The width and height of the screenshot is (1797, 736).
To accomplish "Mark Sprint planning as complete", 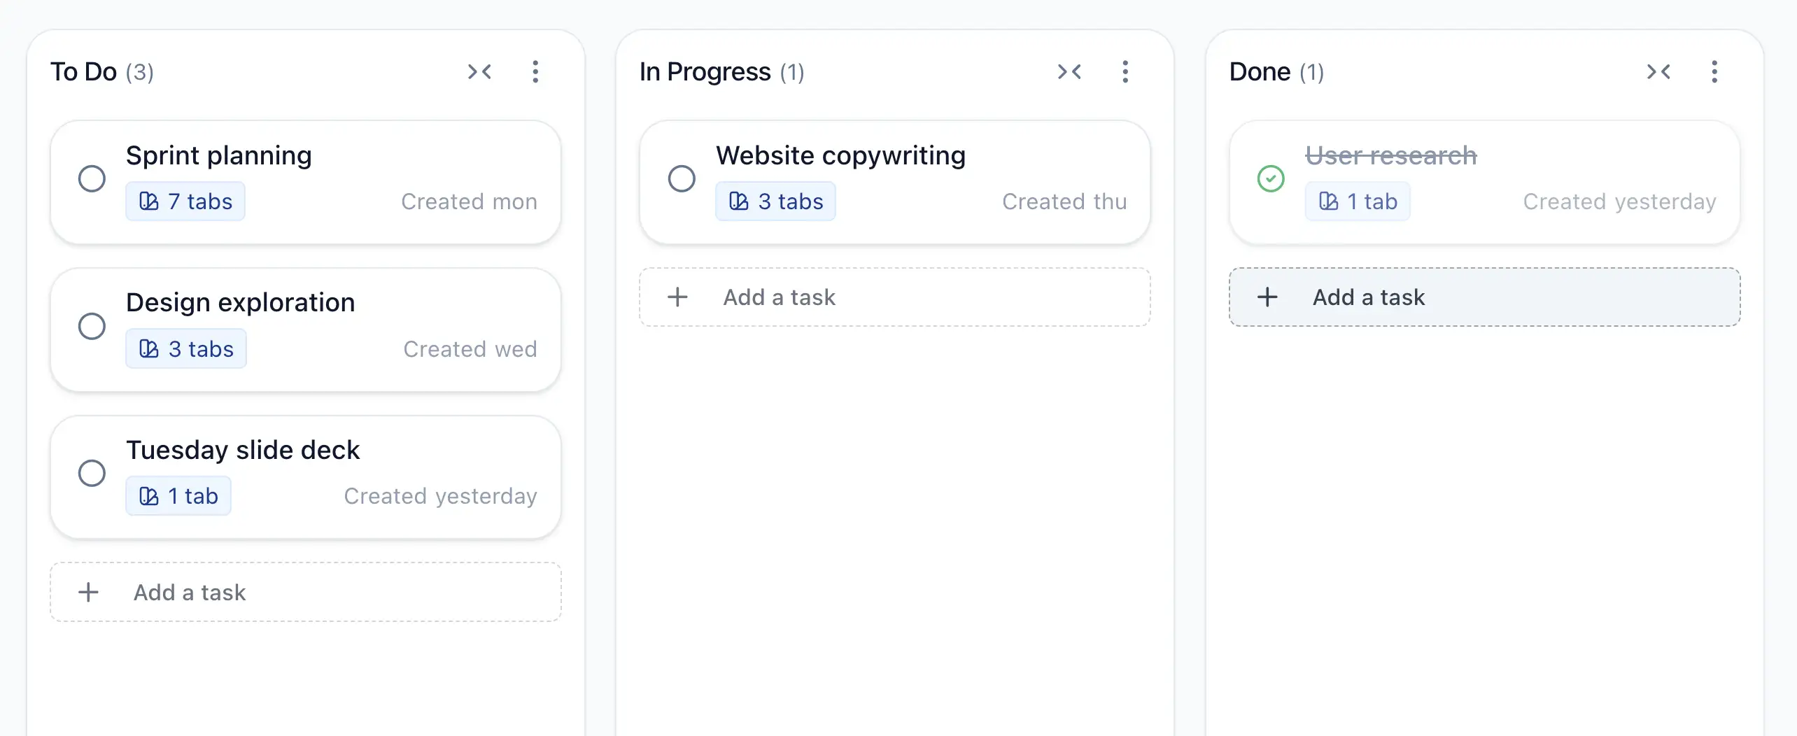I will pyautogui.click(x=92, y=178).
